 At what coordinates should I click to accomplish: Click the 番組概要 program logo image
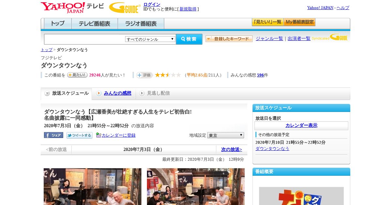tap(301, 196)
